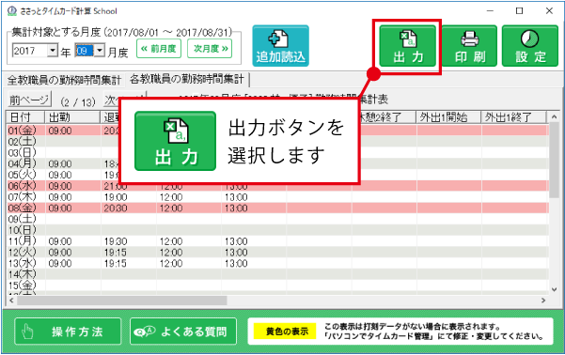565x355 pixels.
Task: Select the 01(金) date row
Action: click(278, 131)
